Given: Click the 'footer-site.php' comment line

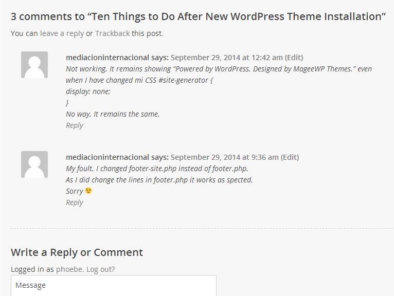Looking at the screenshot, I should click(157, 169).
